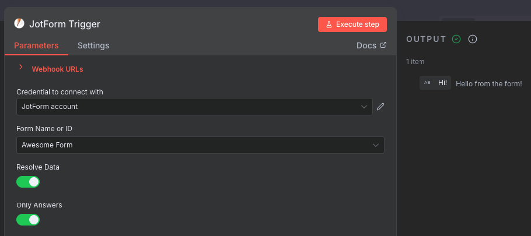Turn off the Only Answers switch

tap(28, 220)
